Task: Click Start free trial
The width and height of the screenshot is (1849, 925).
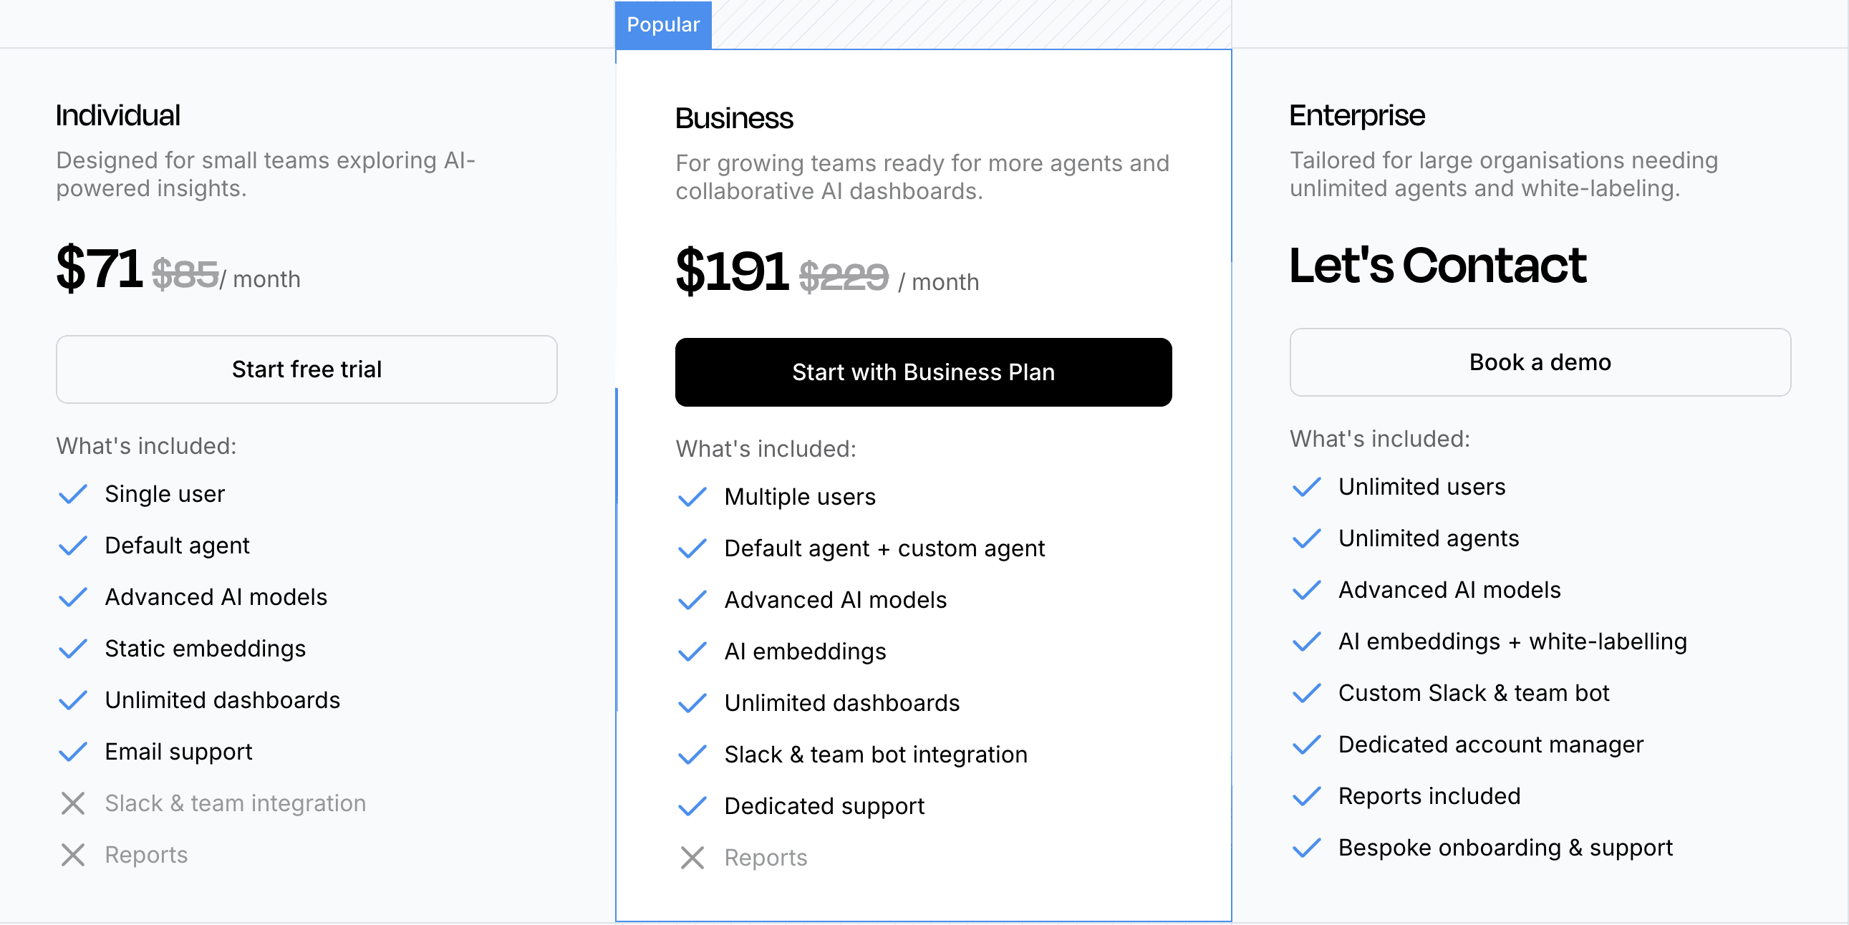Action: (x=306, y=369)
